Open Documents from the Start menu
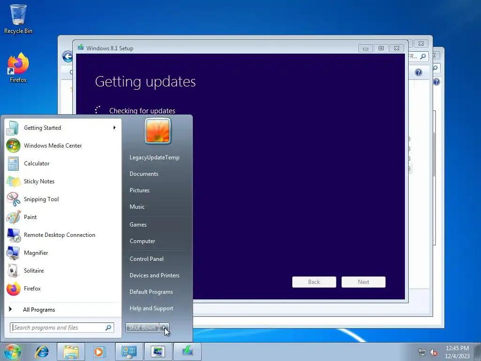 tap(144, 174)
